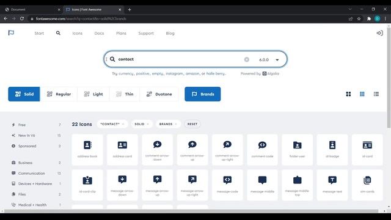The image size is (391, 220).
Task: Switch to compact grid view
Action: click(362, 94)
